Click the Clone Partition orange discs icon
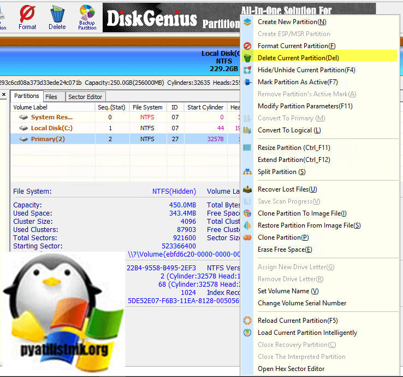The height and width of the screenshot is (377, 403). (247, 237)
